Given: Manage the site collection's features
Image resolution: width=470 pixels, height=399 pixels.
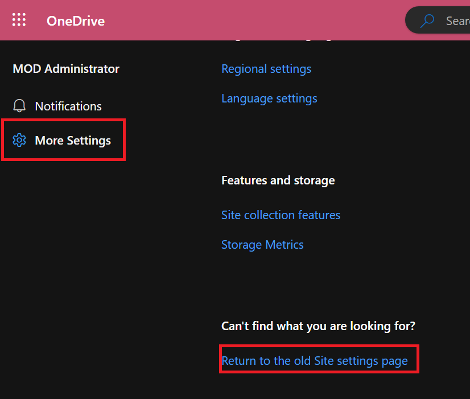Looking at the screenshot, I should coord(281,215).
